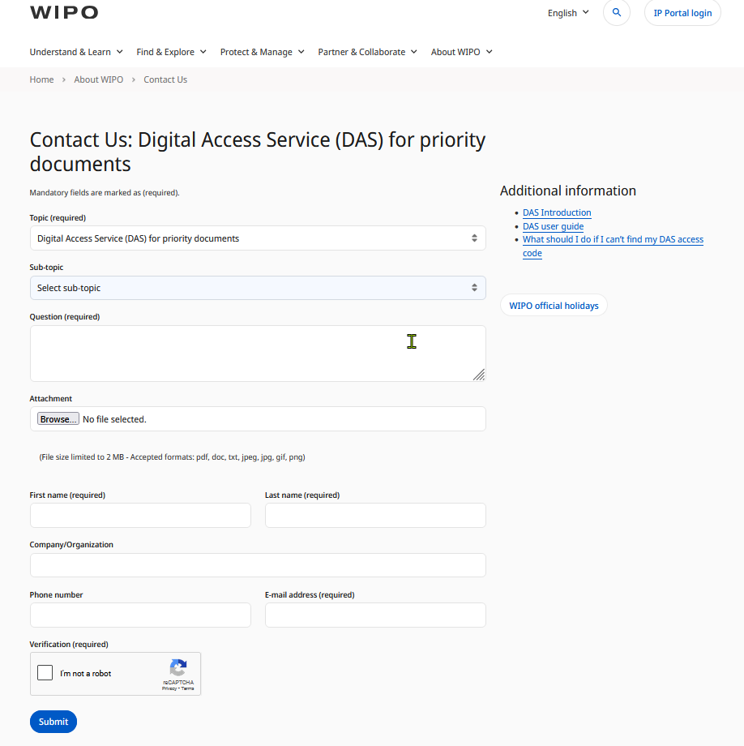Image resolution: width=744 pixels, height=746 pixels.
Task: Expand the Select sub-topic dropdown
Action: click(x=258, y=288)
